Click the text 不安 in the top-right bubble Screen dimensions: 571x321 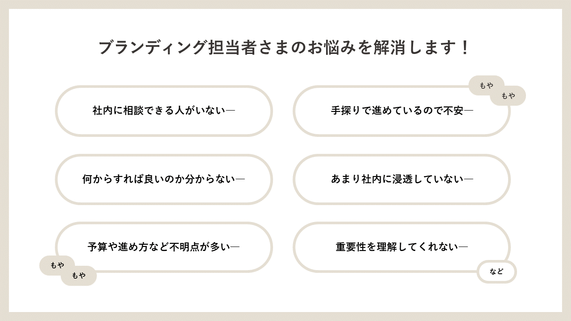click(454, 111)
